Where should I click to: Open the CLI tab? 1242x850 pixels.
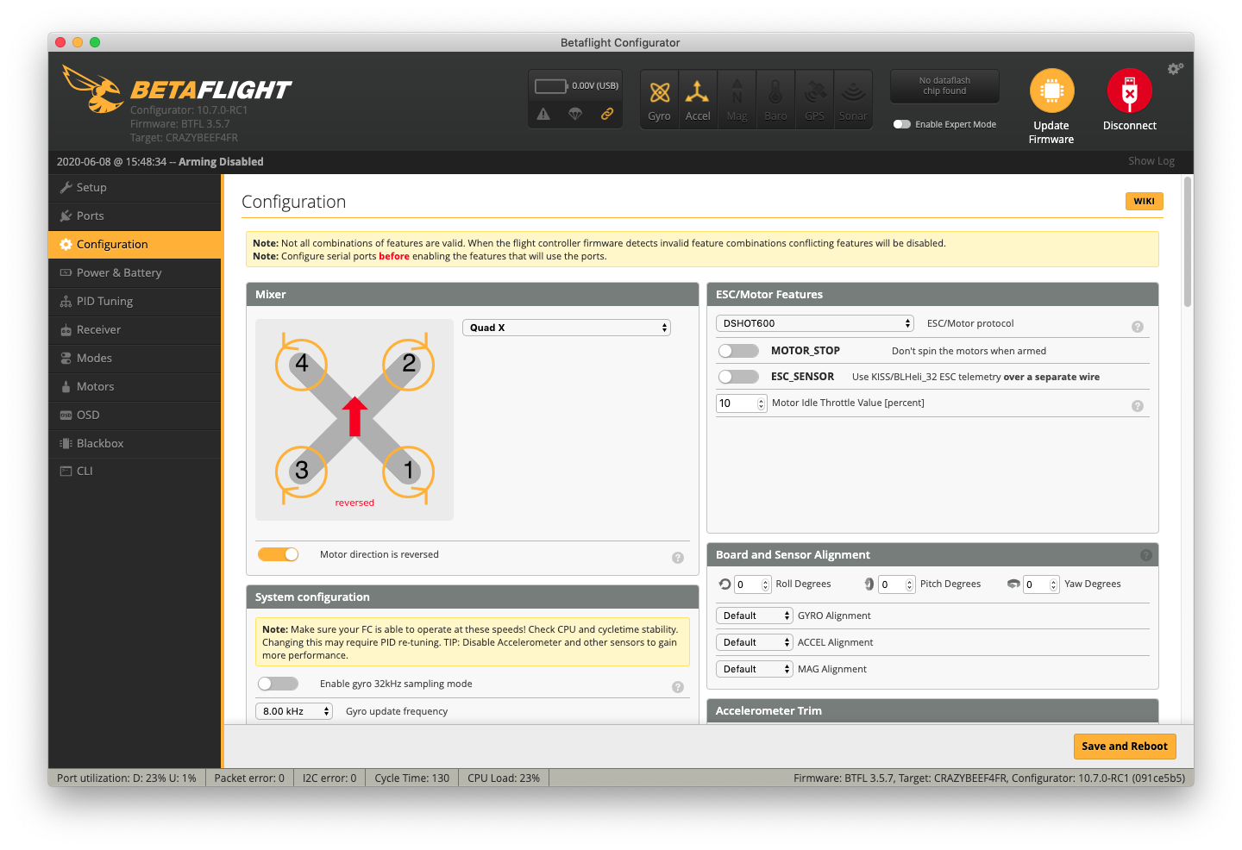[135, 471]
